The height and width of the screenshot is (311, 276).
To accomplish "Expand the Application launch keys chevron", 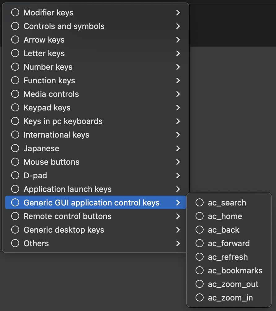I will [x=178, y=189].
